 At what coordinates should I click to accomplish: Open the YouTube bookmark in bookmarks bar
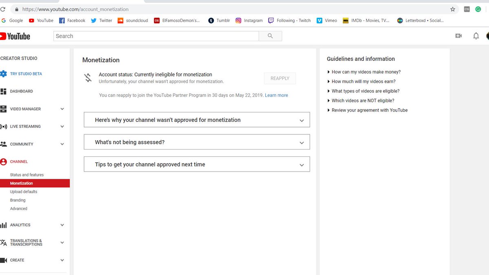click(x=41, y=20)
